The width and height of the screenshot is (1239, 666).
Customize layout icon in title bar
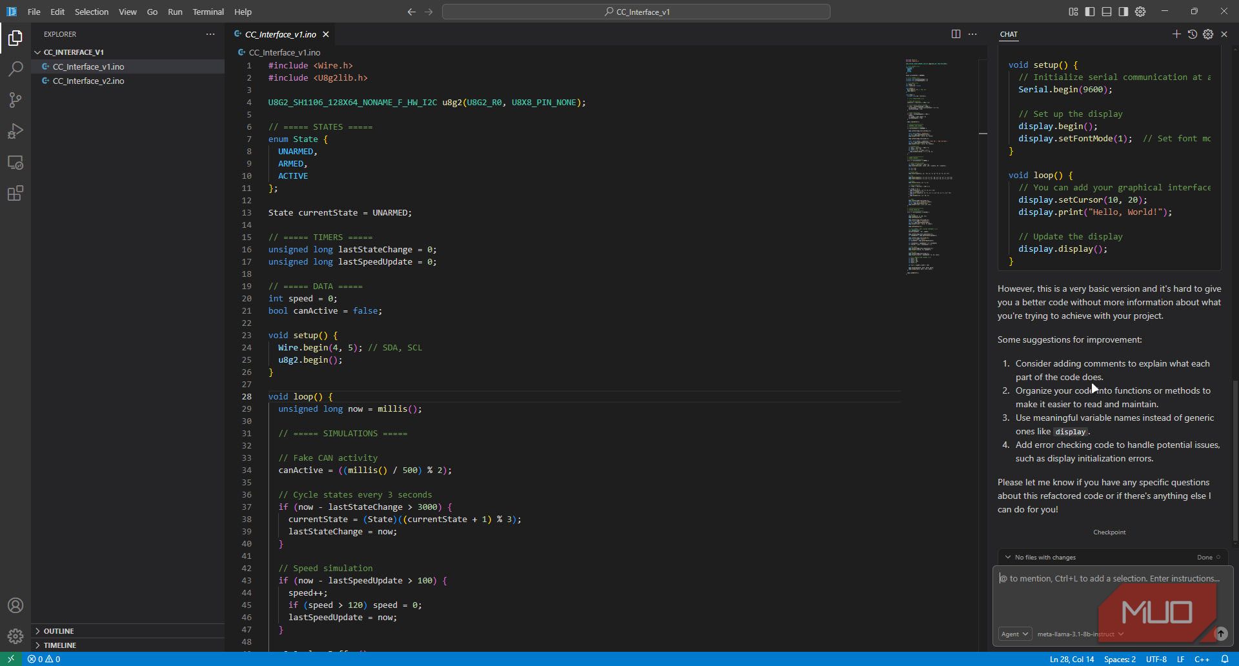click(x=1073, y=12)
